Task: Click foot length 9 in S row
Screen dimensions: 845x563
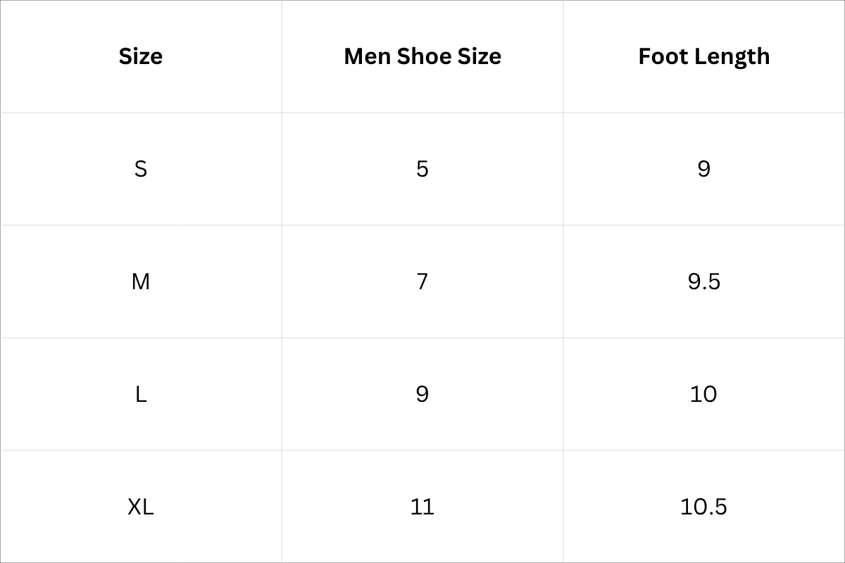Action: 704,169
